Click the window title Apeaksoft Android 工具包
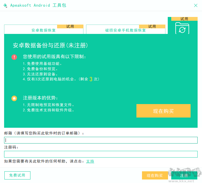The height and width of the screenshot is (183, 202). (38, 5)
